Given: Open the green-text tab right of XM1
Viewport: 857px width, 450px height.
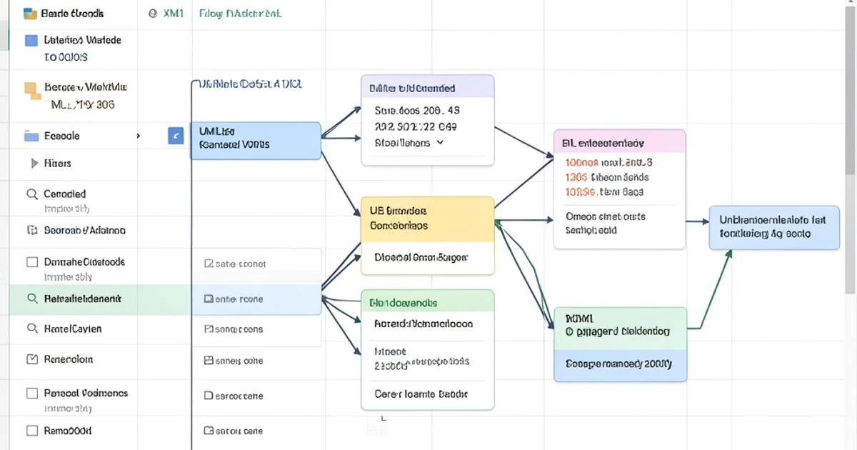Looking at the screenshot, I should [x=240, y=14].
